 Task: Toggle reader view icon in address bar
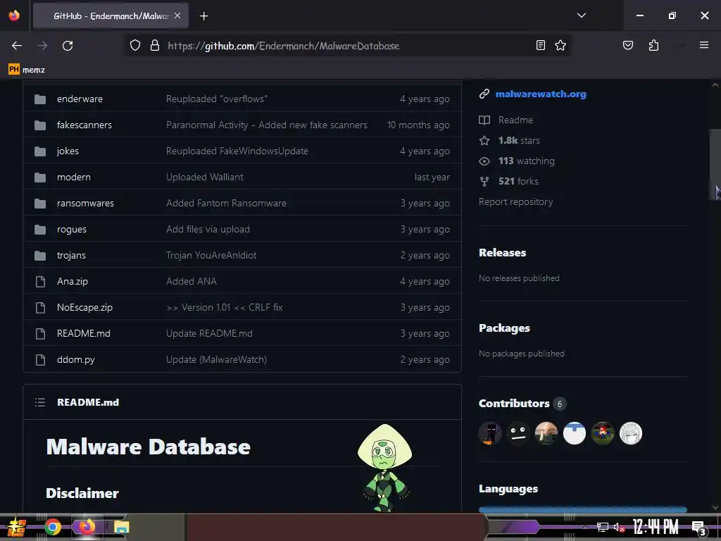(541, 45)
